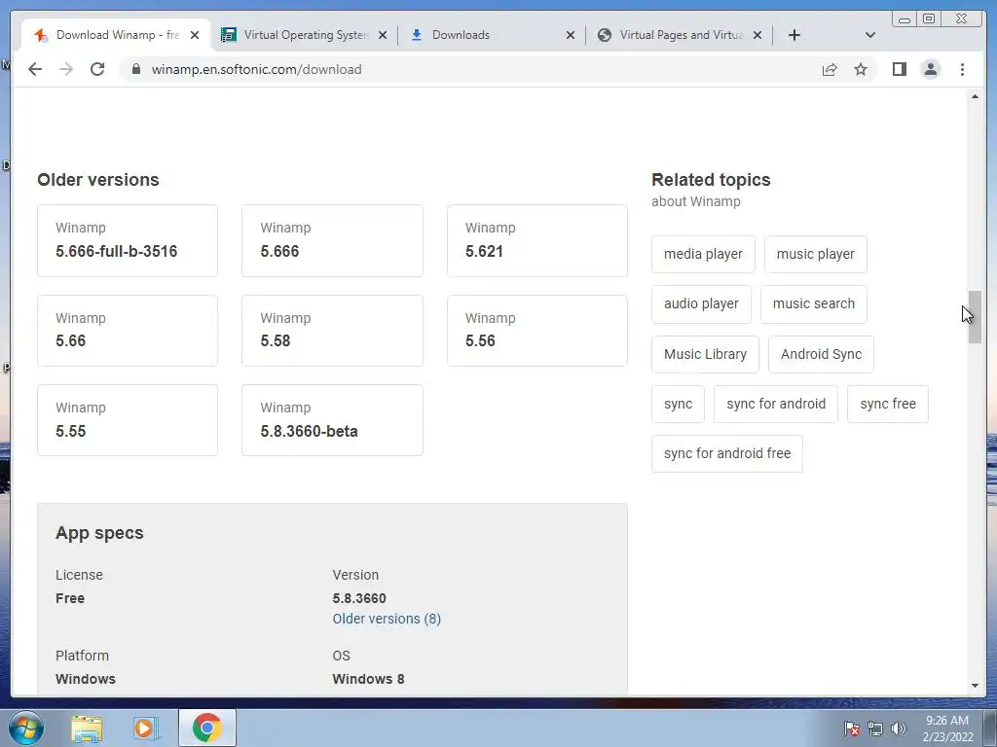Open Winamp 5.8.3660-beta version card
Screen dimensions: 997x747
332,420
